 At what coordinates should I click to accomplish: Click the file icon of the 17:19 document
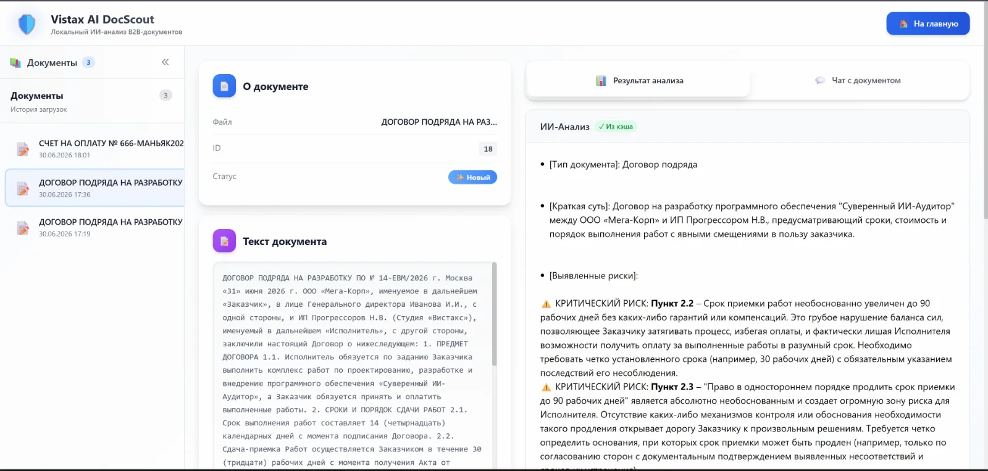tap(23, 228)
